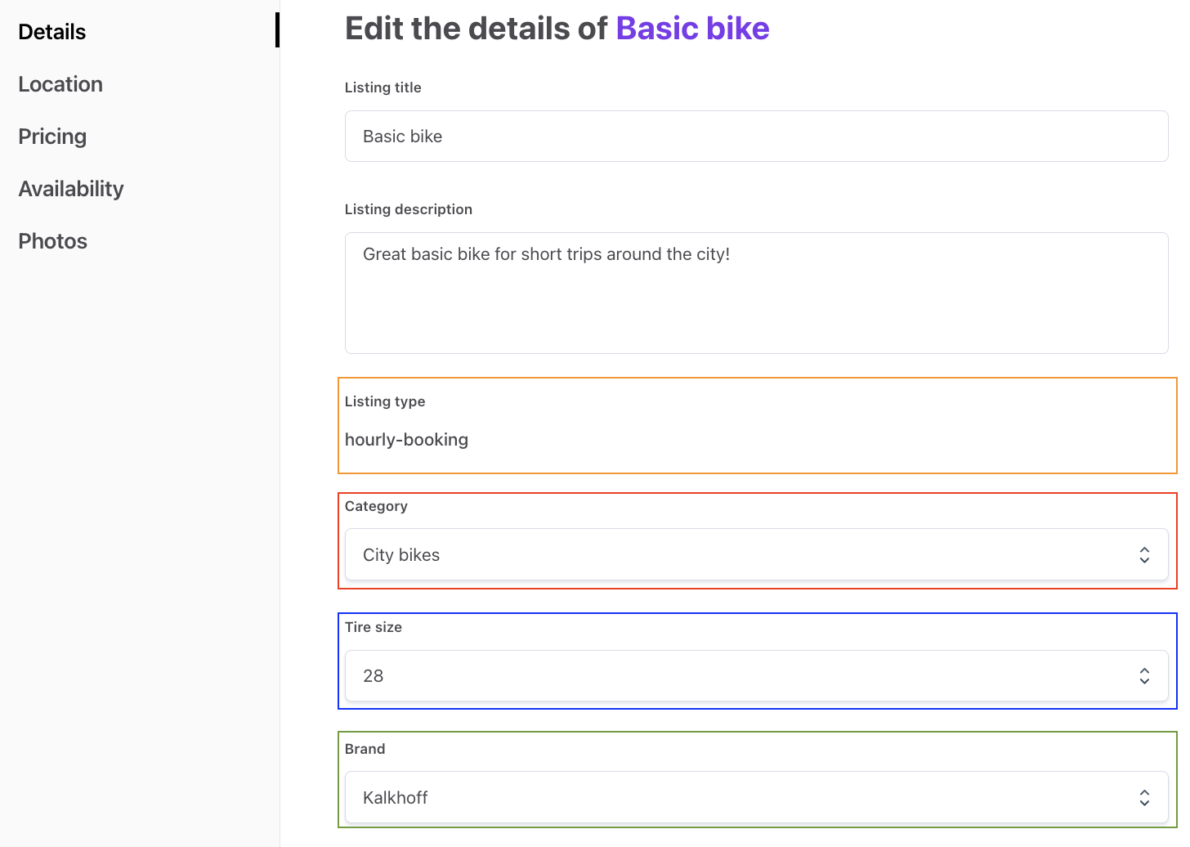
Task: Click the hourly-booking listing type text
Action: (x=406, y=440)
